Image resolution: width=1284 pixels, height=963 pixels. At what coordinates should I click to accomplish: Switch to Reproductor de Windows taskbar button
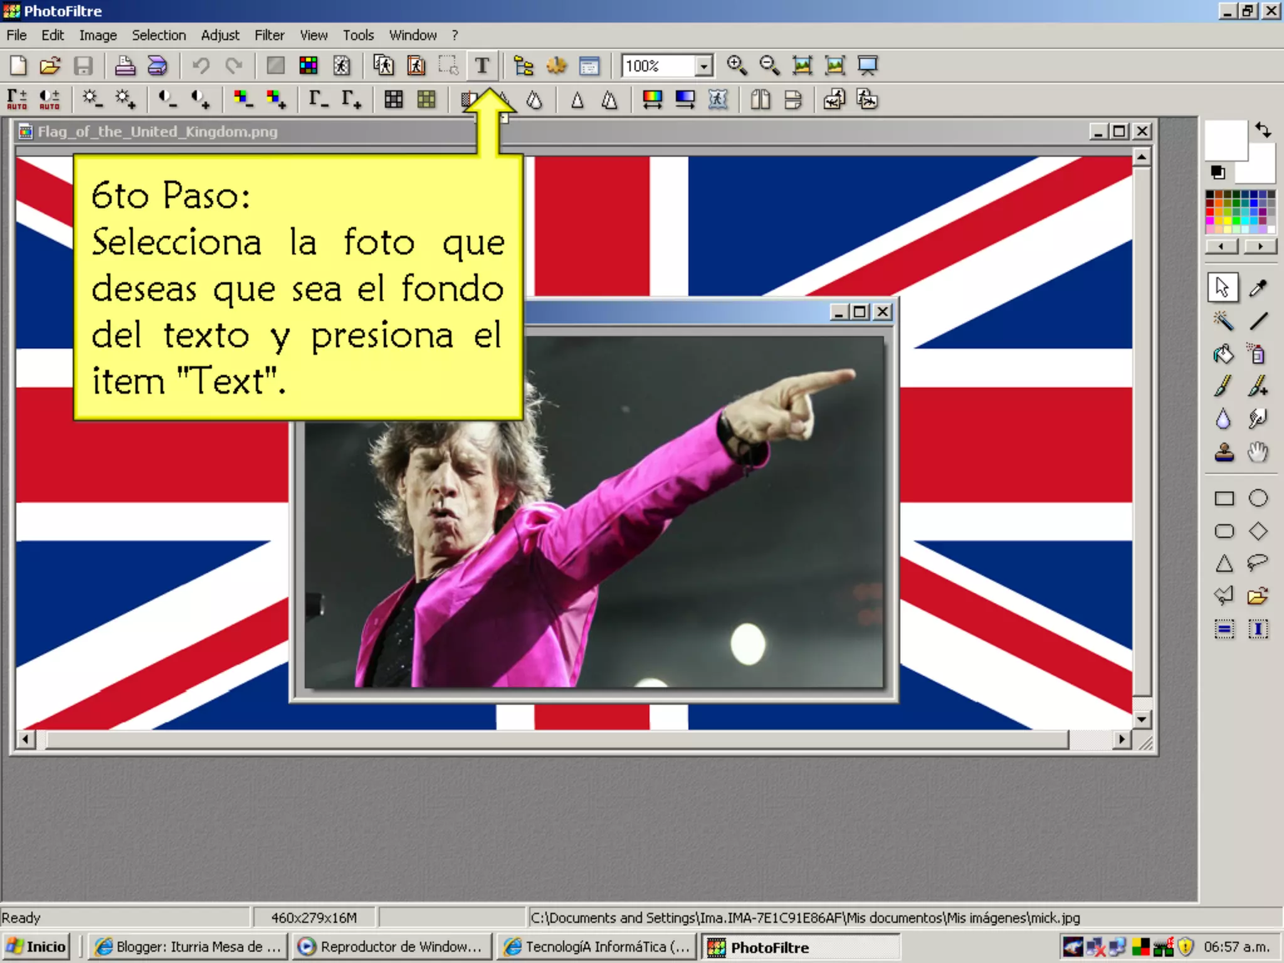tap(391, 947)
